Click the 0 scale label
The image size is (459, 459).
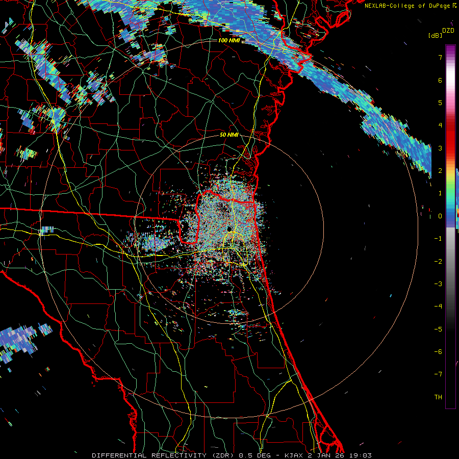pos(440,216)
